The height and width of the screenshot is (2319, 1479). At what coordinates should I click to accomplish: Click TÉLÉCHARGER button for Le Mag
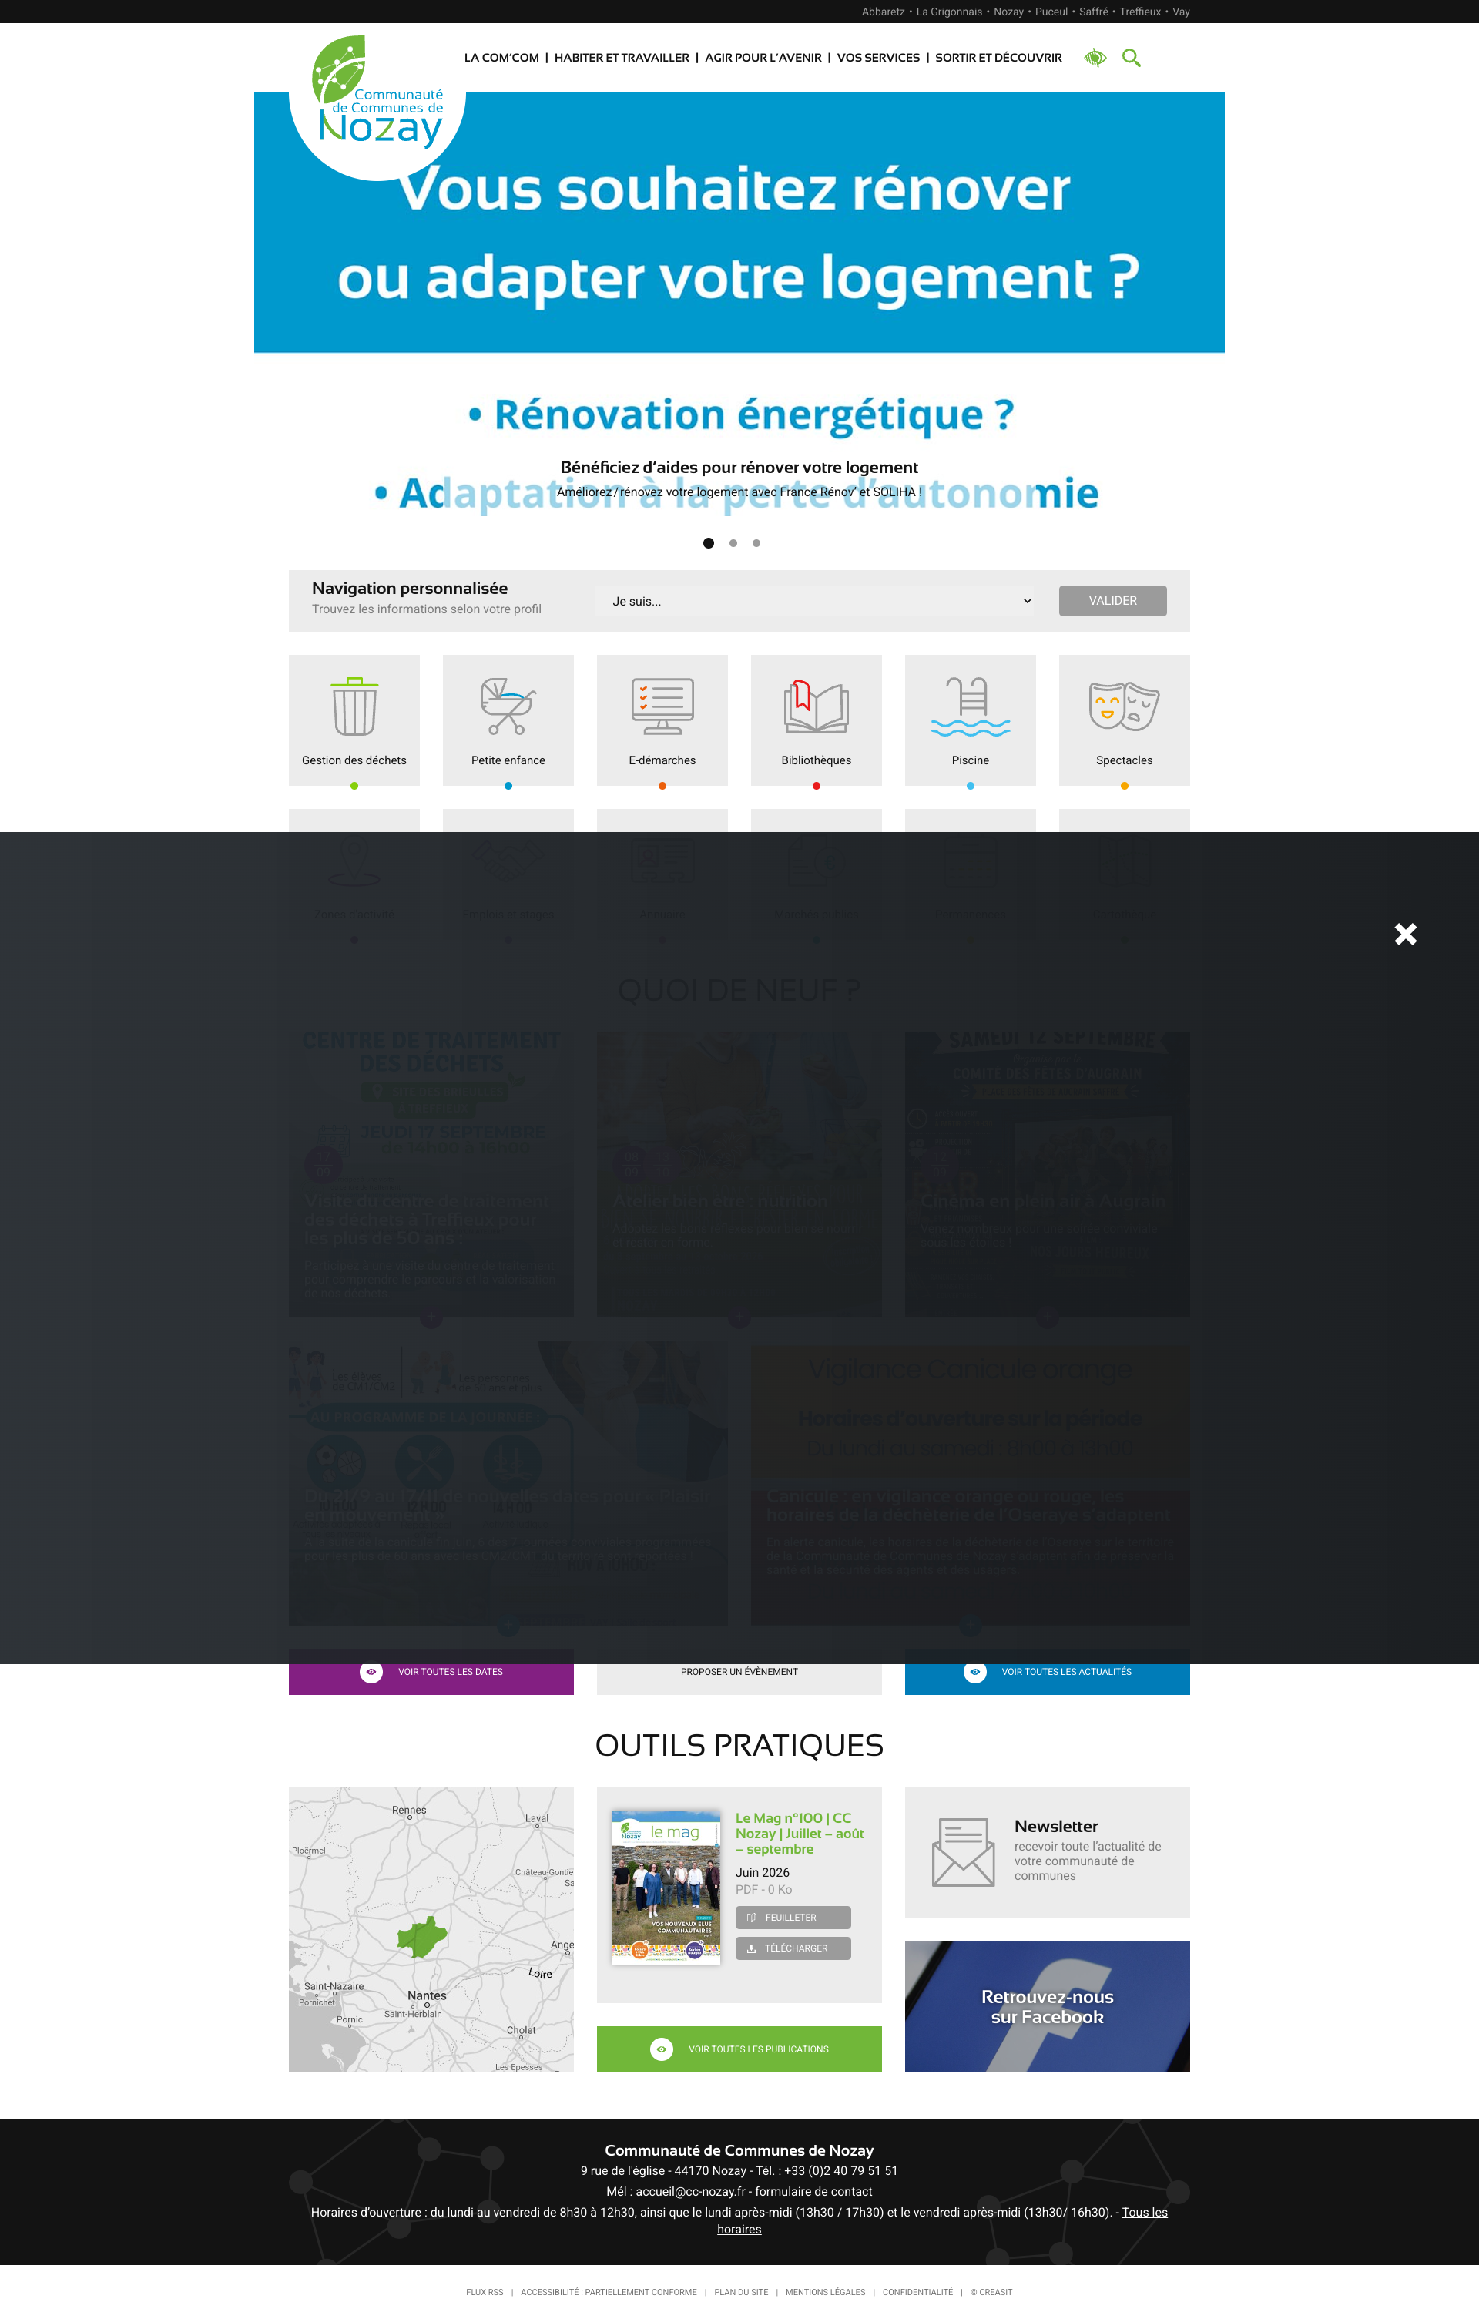coord(793,1948)
